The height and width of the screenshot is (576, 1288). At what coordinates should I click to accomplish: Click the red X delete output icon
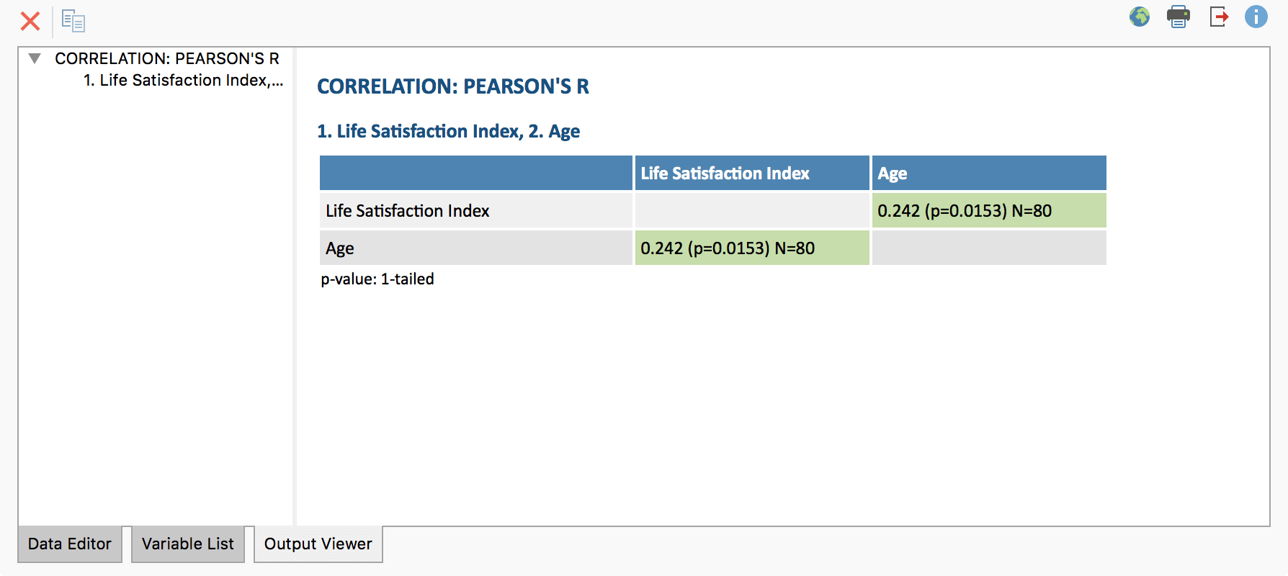[30, 21]
